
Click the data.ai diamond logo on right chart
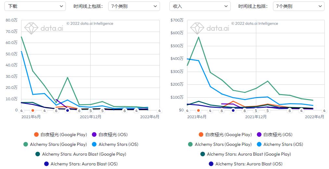tap(197, 28)
